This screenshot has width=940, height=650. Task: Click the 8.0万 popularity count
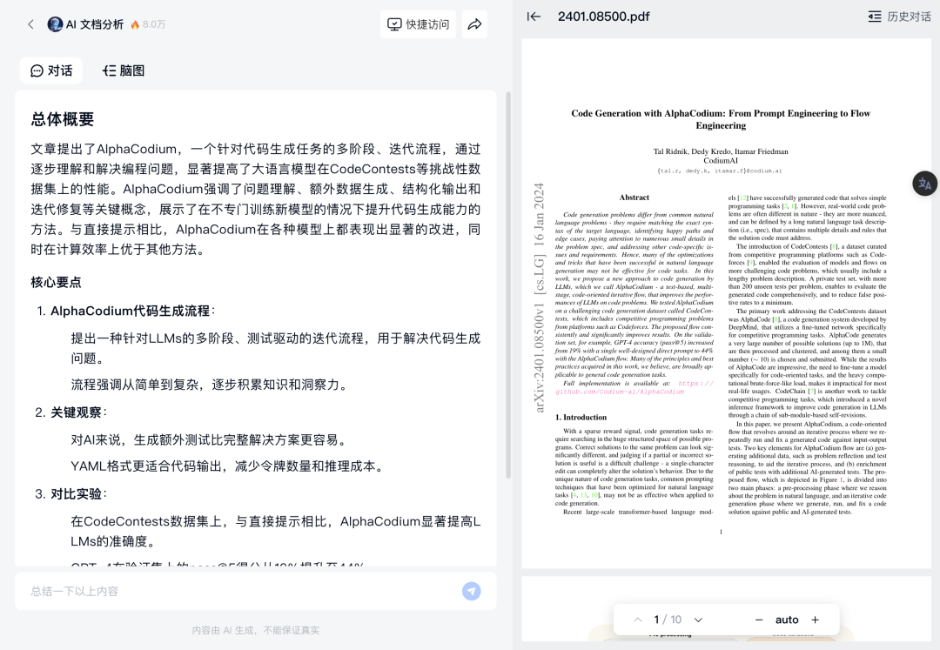pyautogui.click(x=154, y=24)
